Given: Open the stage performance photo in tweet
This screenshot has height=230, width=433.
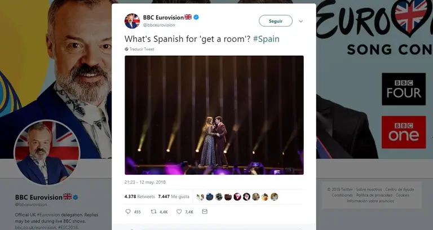Looking at the screenshot, I should click(x=214, y=114).
